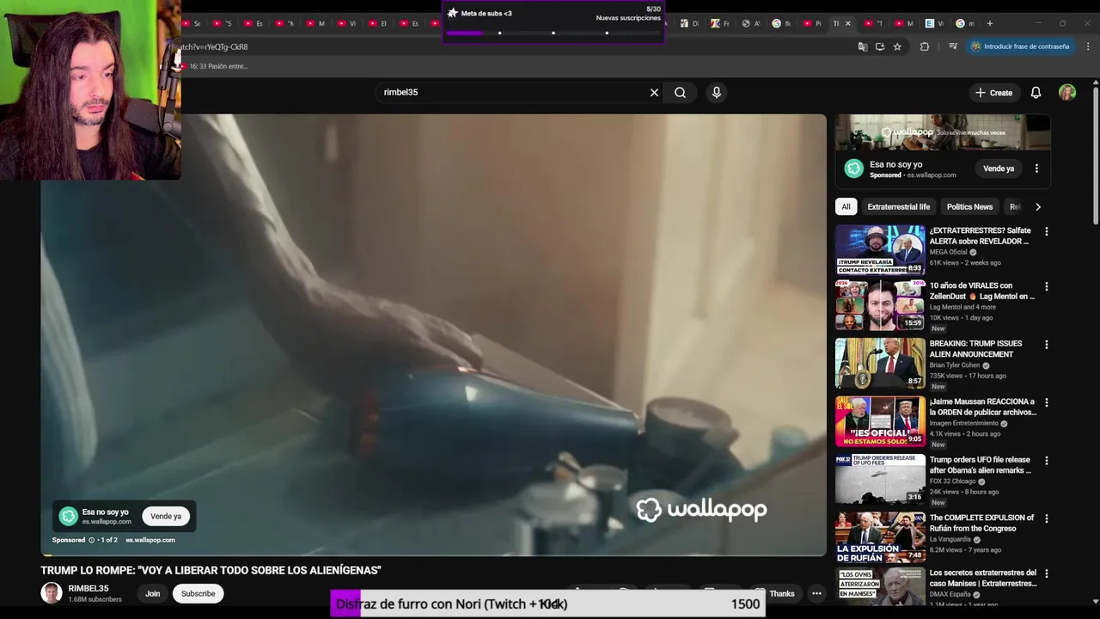Screen dimensions: 1100x619
Task: Open 'Jaime Maussan REACCIONA' video thumbnail
Action: coord(880,421)
